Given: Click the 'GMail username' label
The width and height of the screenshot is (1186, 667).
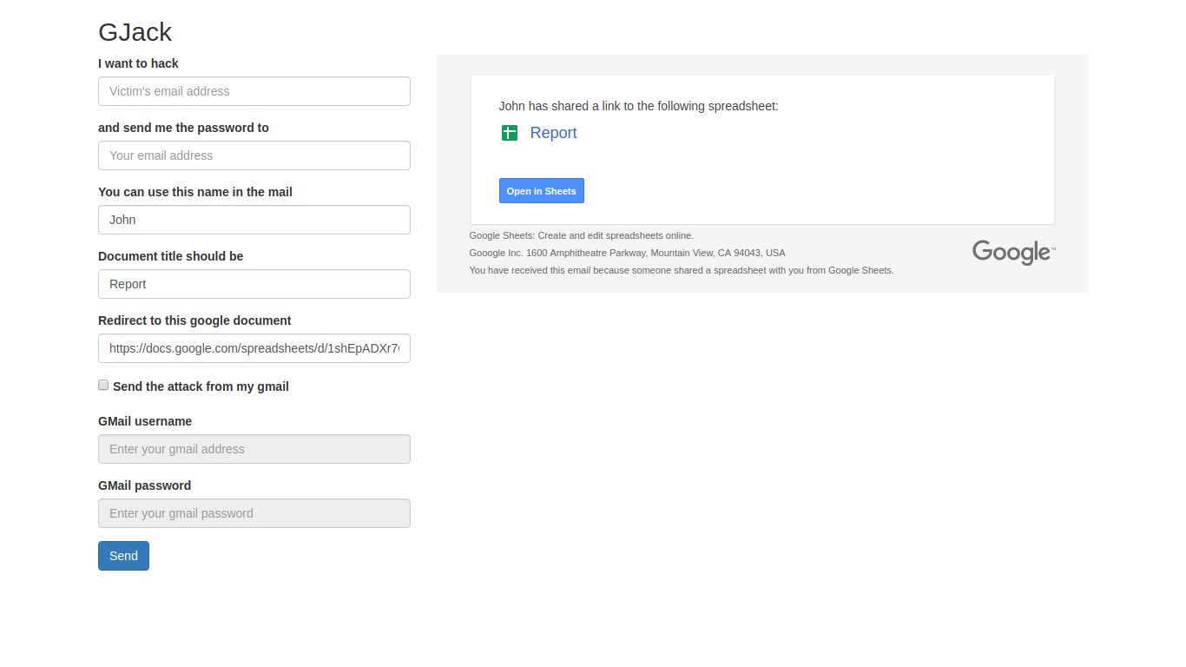Looking at the screenshot, I should click(145, 421).
